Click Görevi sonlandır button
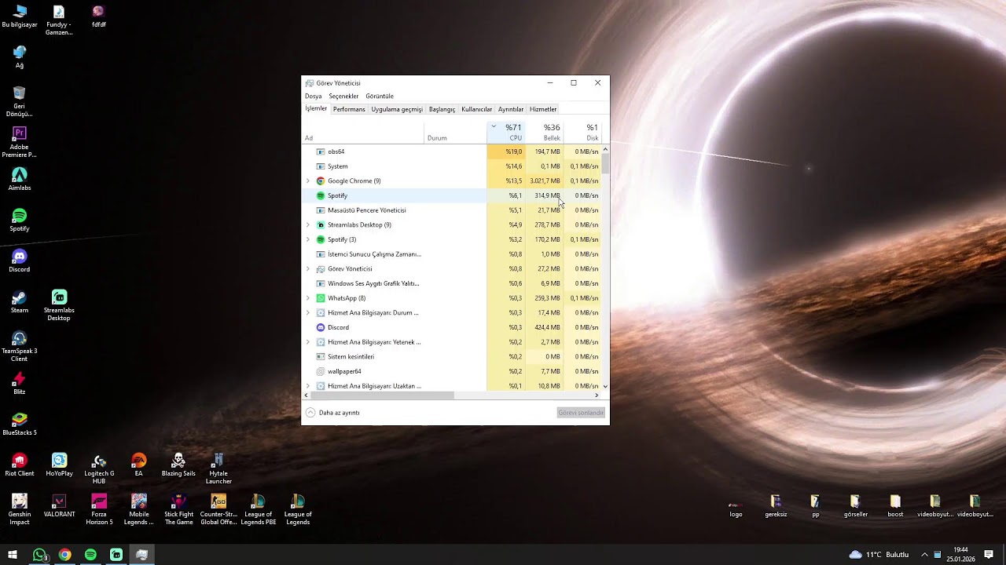The image size is (1006, 565). 581,413
